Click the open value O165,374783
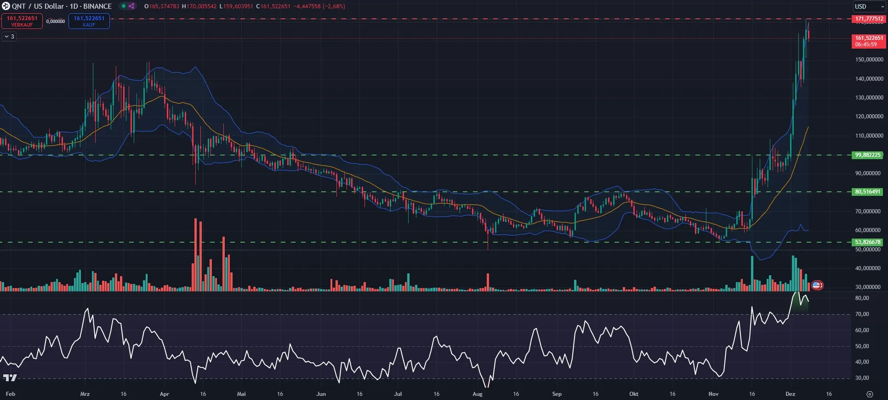Image resolution: width=888 pixels, height=400 pixels. 162,6
